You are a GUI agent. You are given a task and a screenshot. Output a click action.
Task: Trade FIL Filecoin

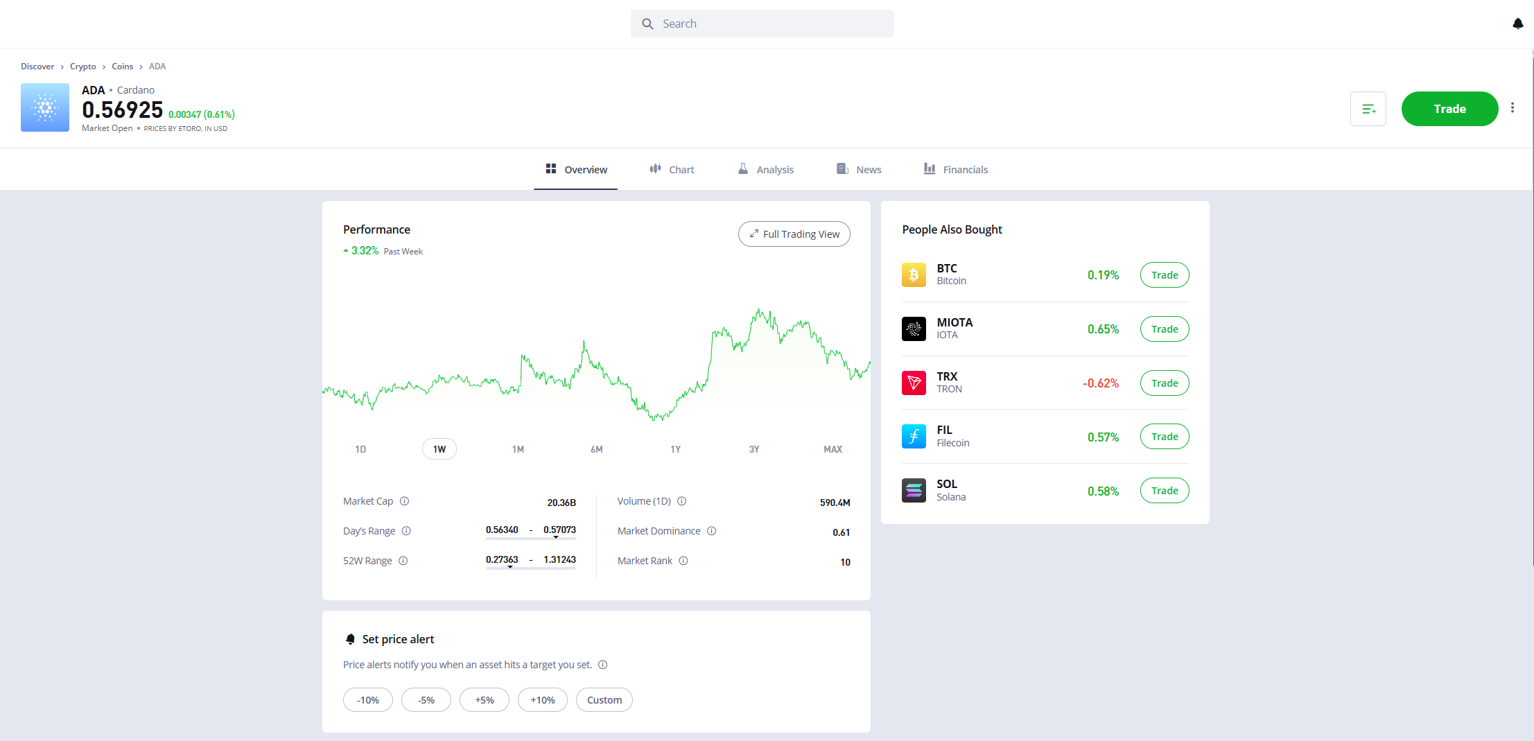tap(1165, 437)
